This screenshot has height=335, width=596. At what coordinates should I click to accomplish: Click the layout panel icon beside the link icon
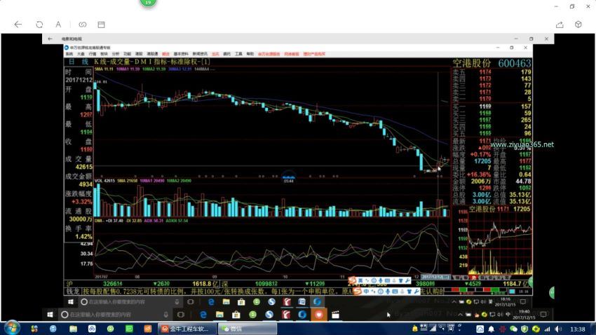click(101, 25)
